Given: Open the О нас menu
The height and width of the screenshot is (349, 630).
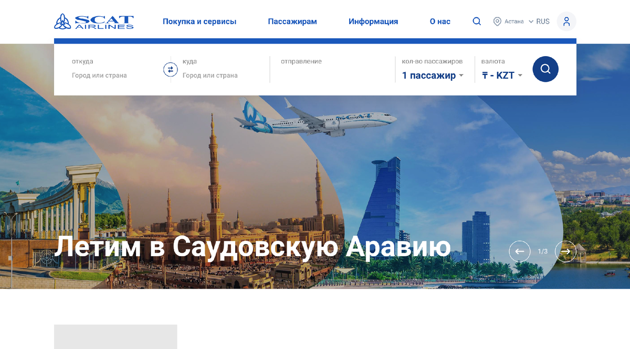Looking at the screenshot, I should point(440,21).
